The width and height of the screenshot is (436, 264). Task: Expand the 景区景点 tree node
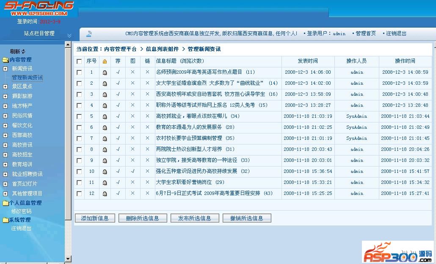pos(5,86)
